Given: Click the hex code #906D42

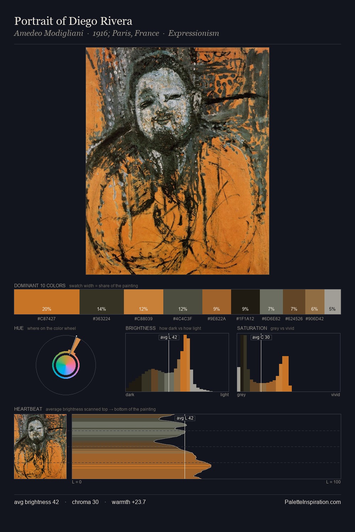Looking at the screenshot, I should tap(315, 319).
